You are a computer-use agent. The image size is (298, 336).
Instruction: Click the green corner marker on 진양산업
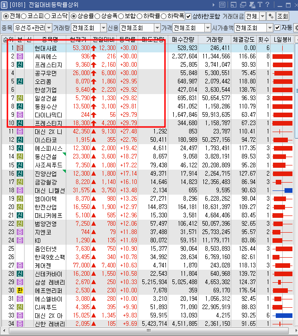[x=64, y=171]
